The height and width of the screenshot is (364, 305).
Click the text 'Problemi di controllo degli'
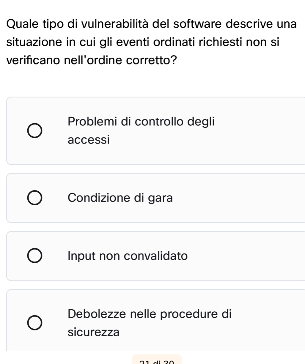pos(141,122)
